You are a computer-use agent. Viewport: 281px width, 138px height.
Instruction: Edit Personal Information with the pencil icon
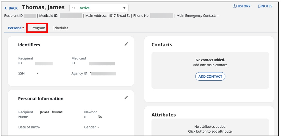[126, 97]
